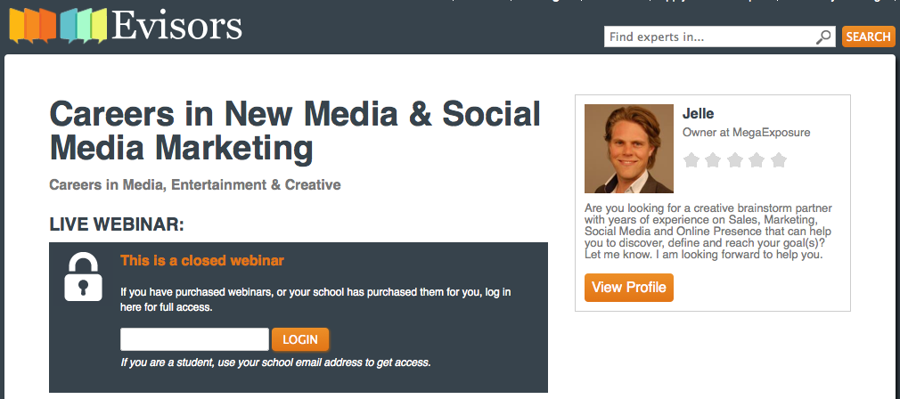Rate Jelle with the first star
This screenshot has width=900, height=399.
pyautogui.click(x=691, y=160)
